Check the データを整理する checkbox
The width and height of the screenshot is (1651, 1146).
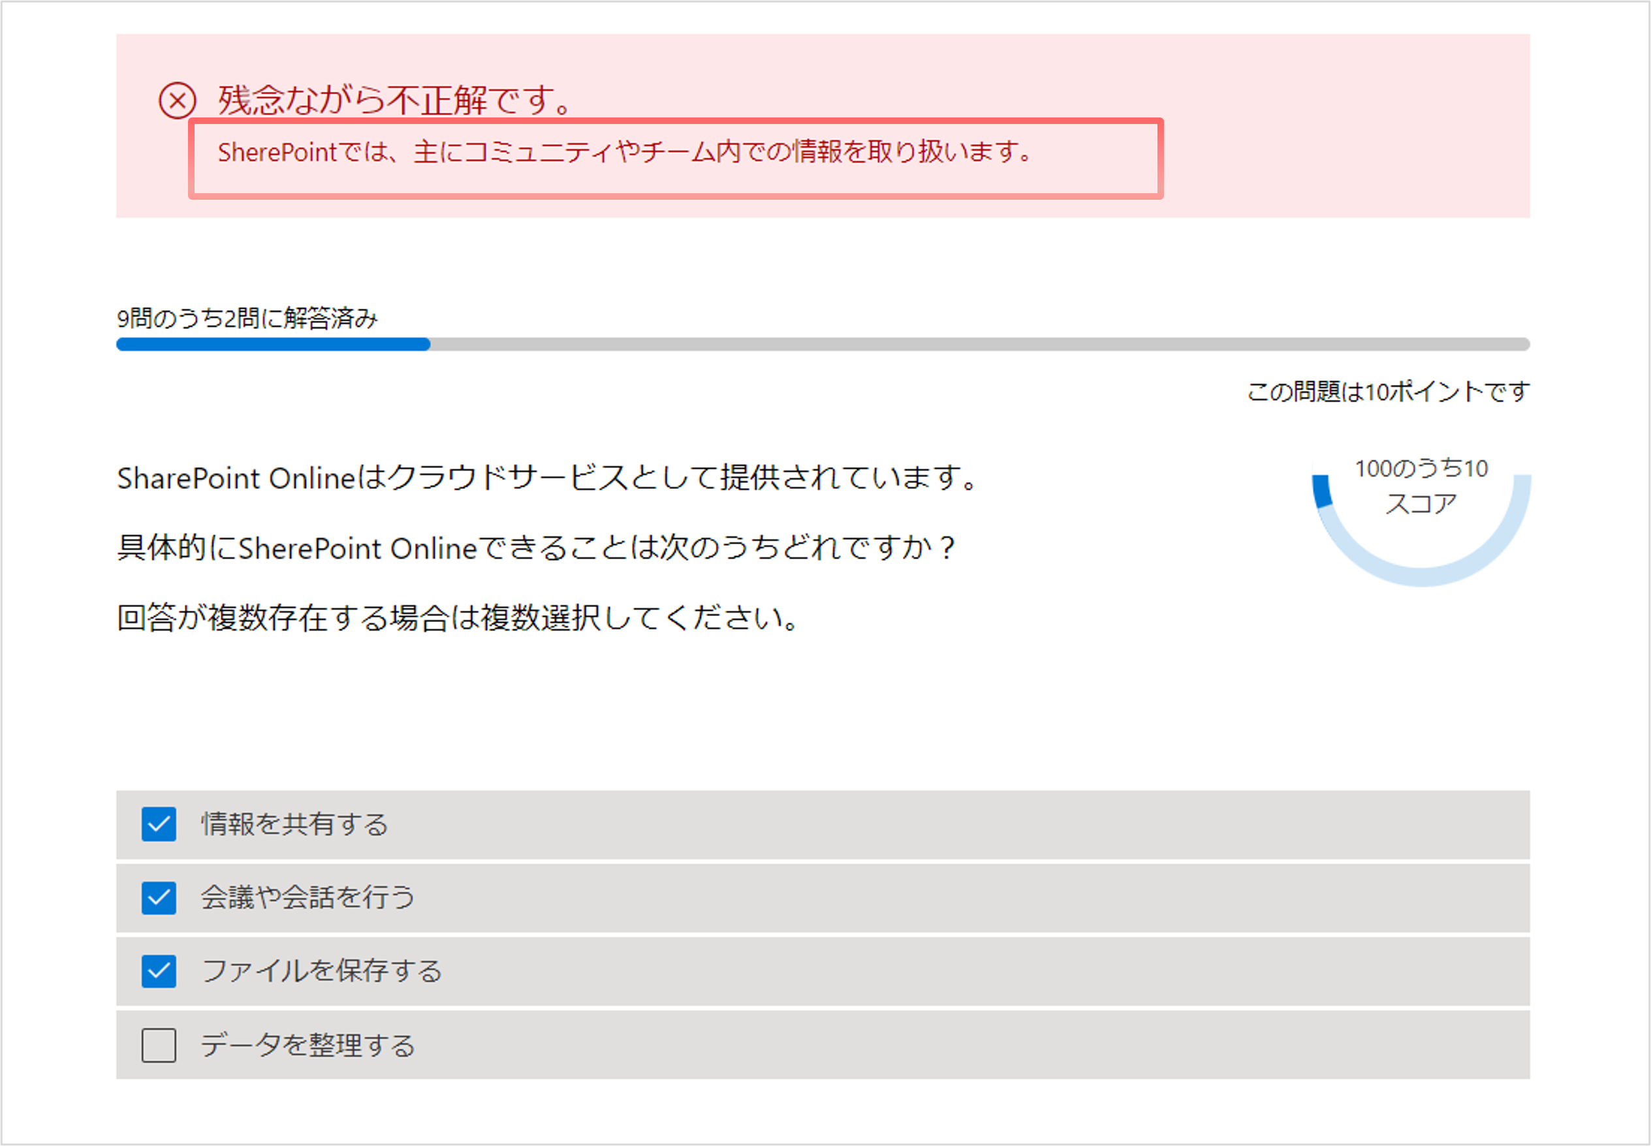click(x=159, y=1045)
